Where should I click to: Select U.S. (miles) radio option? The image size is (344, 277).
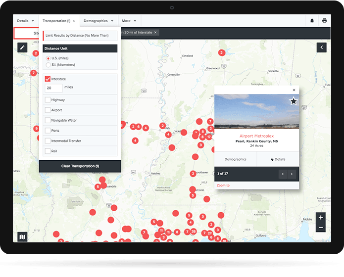pyautogui.click(x=49, y=58)
